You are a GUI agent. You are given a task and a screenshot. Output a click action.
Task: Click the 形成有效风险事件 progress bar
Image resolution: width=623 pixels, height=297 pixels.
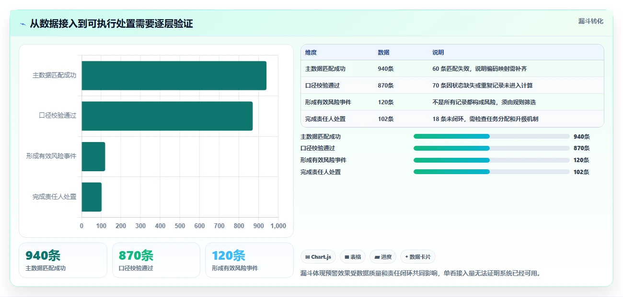click(x=492, y=160)
